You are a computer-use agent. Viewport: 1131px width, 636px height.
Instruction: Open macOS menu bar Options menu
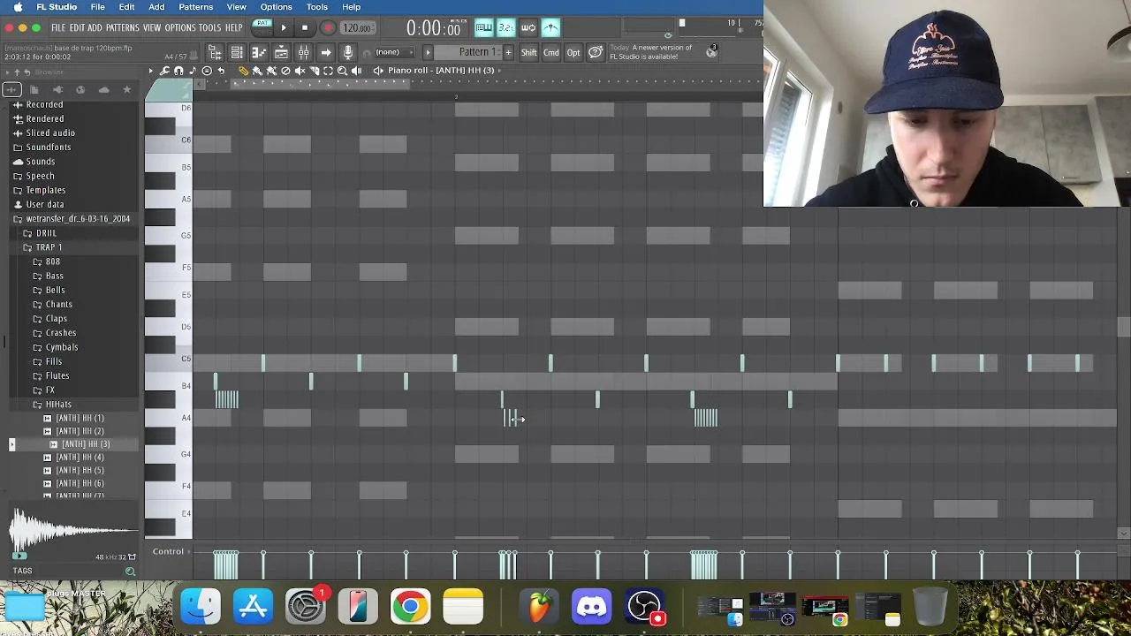[x=276, y=7]
